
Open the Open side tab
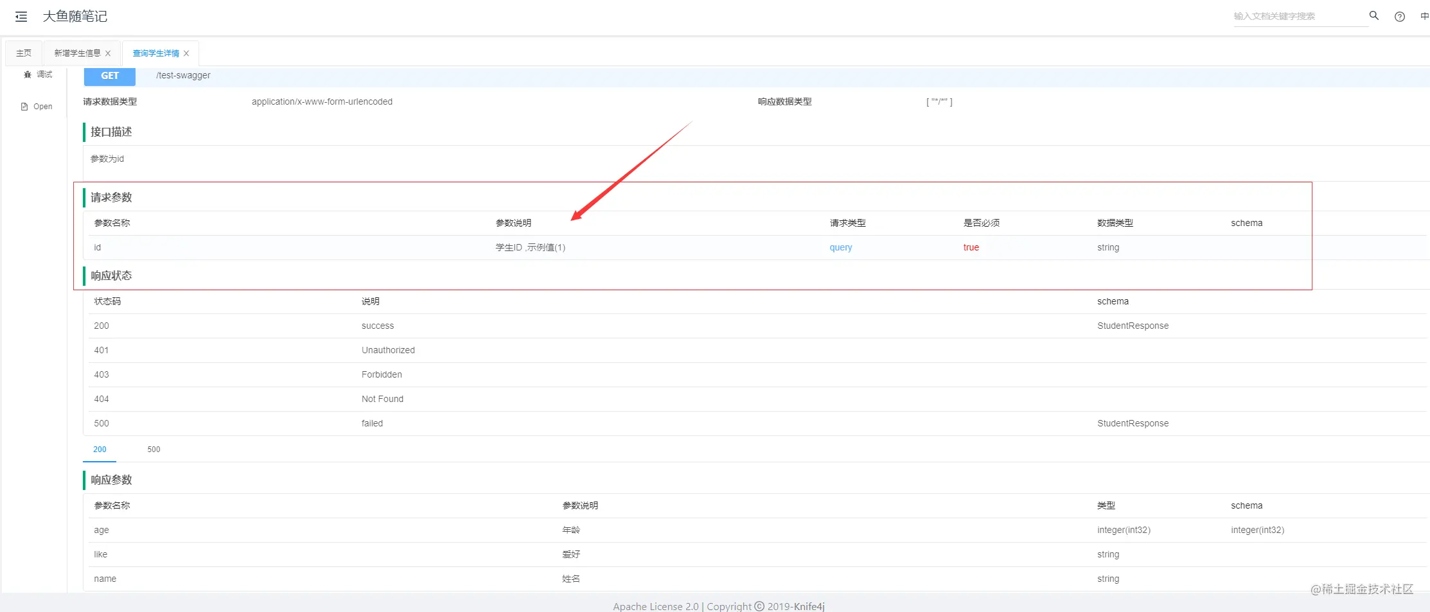[37, 107]
